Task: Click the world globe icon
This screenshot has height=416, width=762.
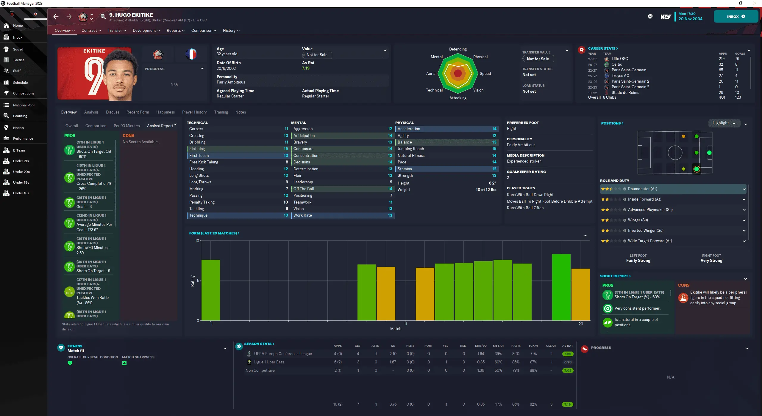Action: pyautogui.click(x=650, y=17)
